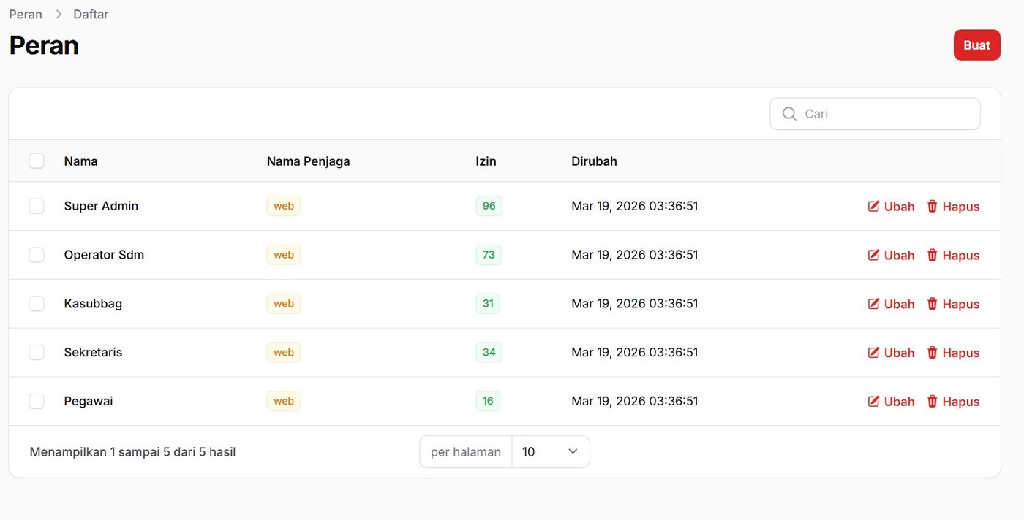Click the edit pencil icon for Kasubbag

(873, 303)
